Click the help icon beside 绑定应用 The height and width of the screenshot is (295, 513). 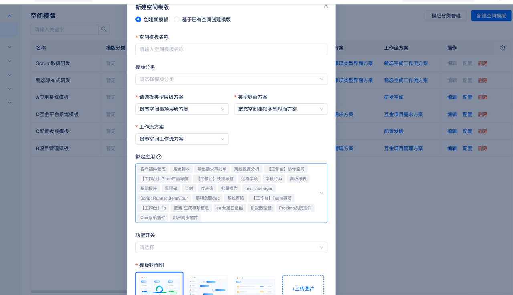pos(159,157)
